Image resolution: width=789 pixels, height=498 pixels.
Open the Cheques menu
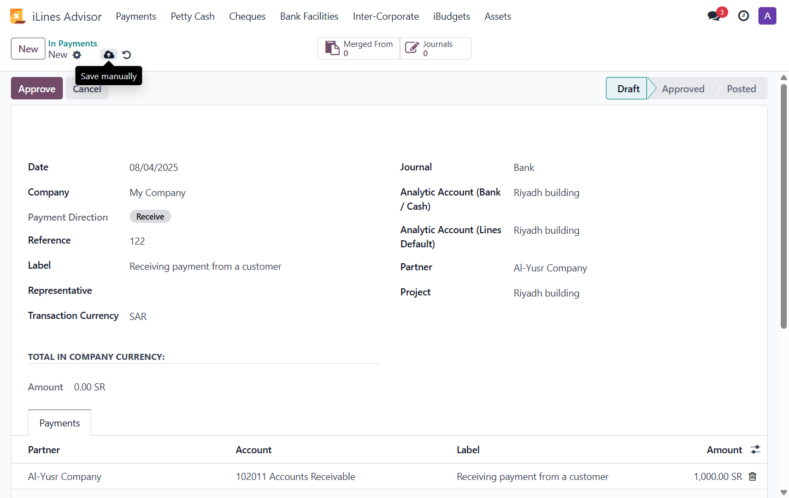(247, 16)
